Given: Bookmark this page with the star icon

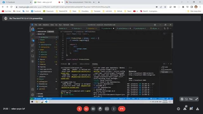Looking at the screenshot, I should [165, 7].
